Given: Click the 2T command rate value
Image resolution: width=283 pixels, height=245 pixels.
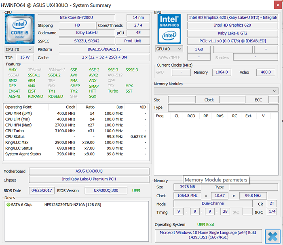Looking at the screenshot, I should (272, 203).
